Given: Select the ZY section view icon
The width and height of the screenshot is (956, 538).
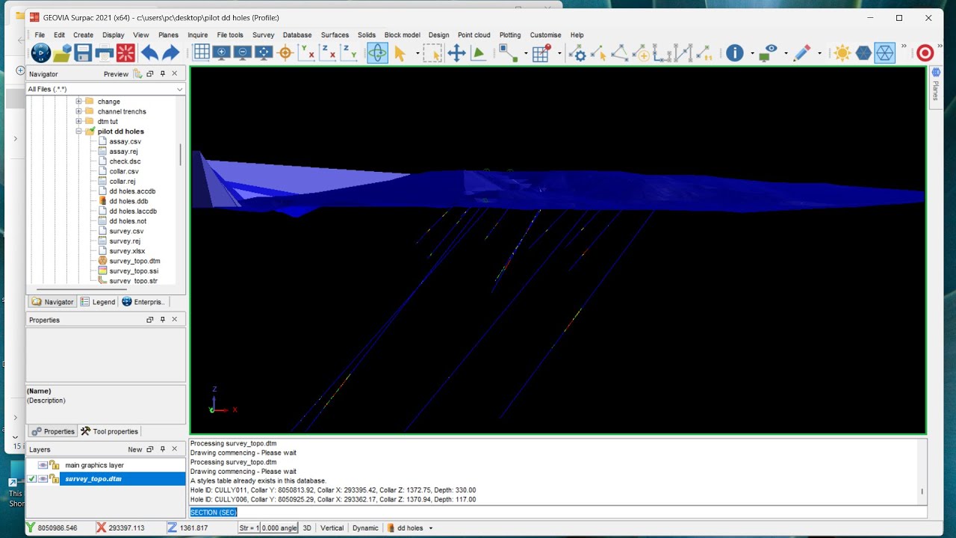Looking at the screenshot, I should (349, 53).
